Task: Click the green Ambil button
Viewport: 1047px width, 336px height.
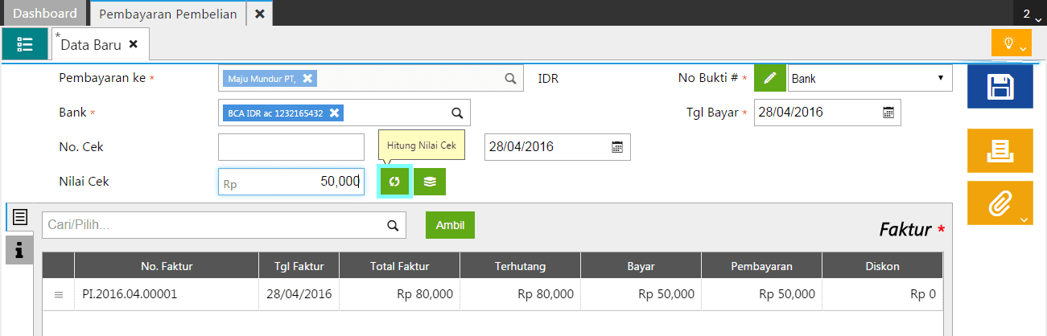Action: click(x=450, y=225)
